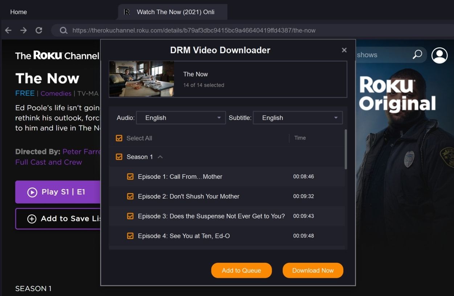Click the Add to Queue button
Screen dimensions: 454x296
[x=241, y=271]
